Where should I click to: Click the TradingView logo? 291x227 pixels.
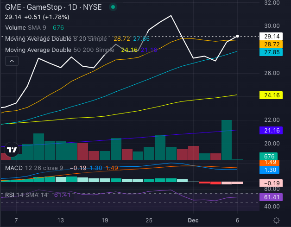coord(13,150)
